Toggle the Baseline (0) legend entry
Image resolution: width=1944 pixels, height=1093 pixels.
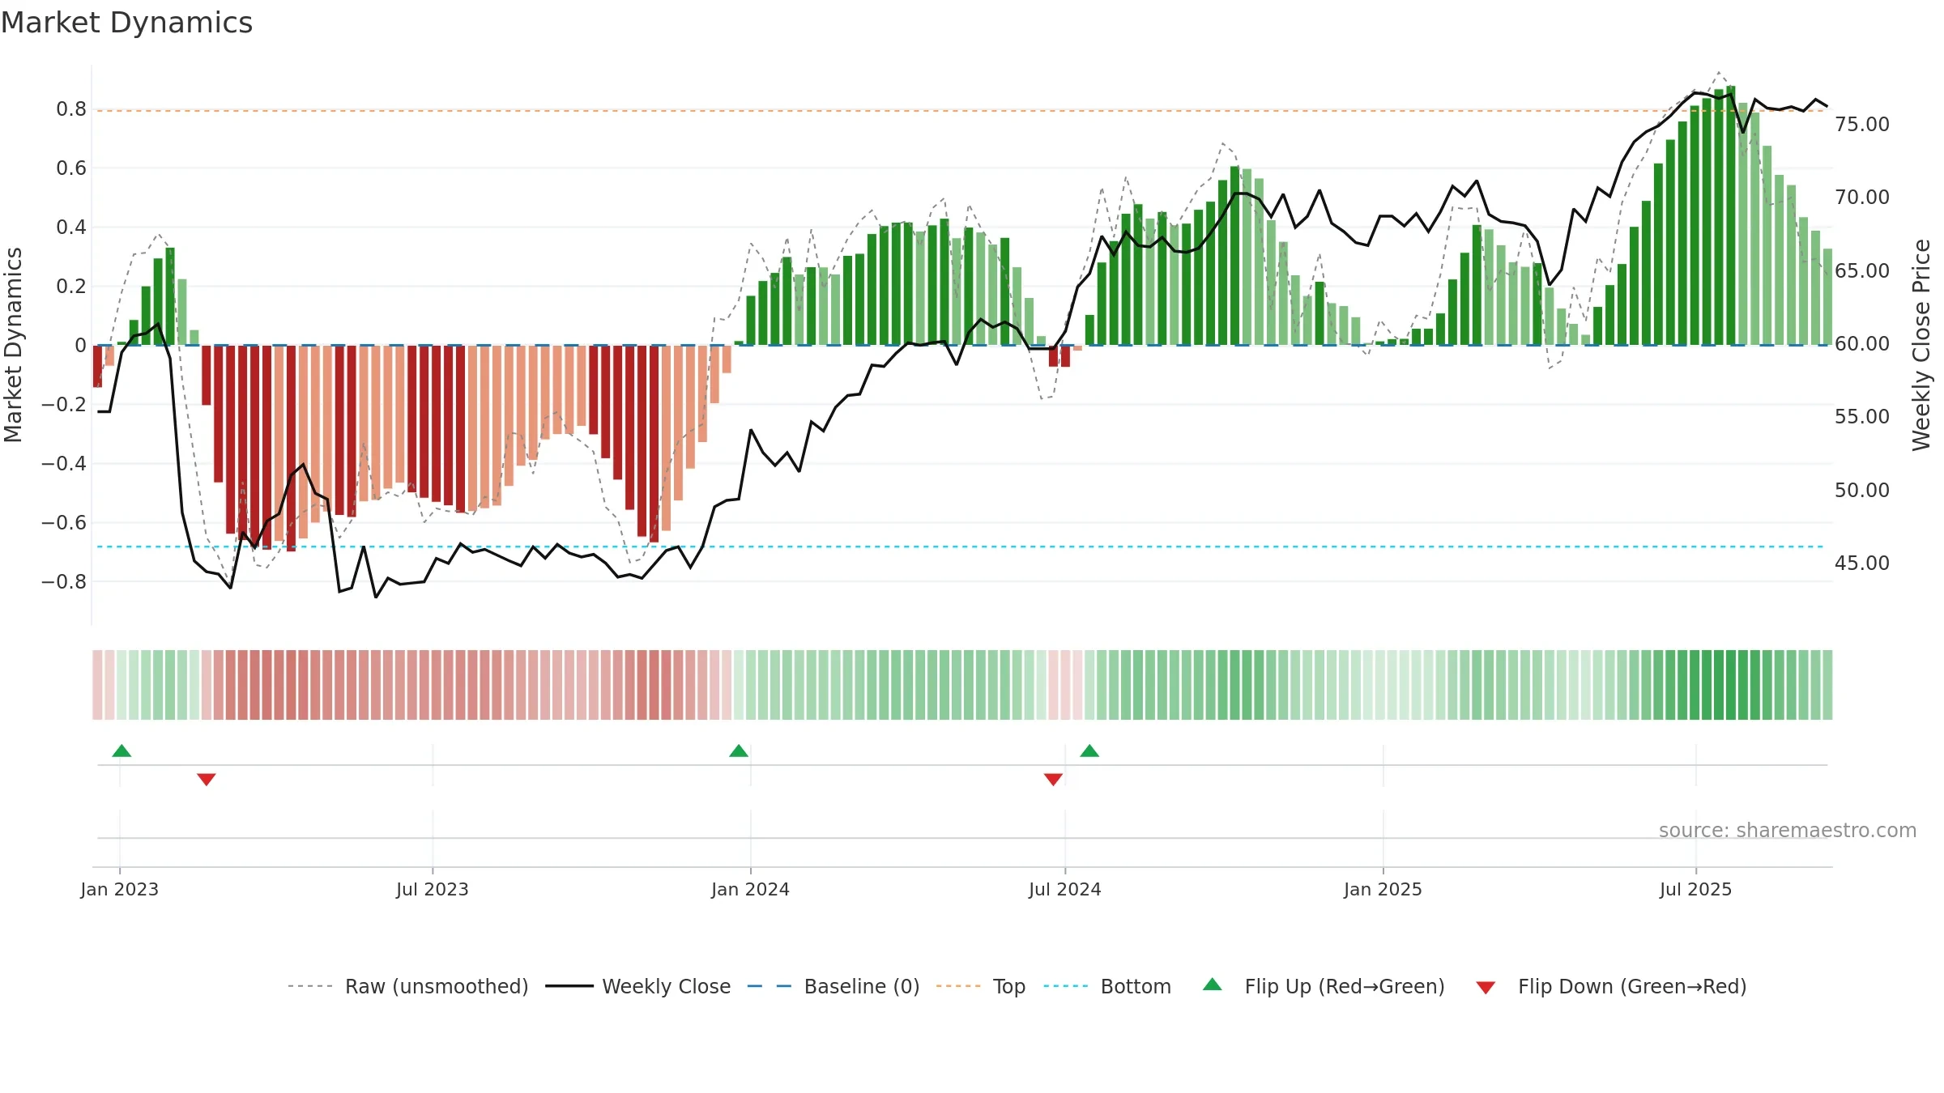point(833,986)
